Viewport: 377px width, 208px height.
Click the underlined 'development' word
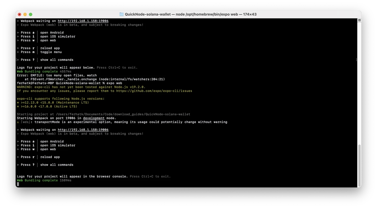[x=94, y=118]
